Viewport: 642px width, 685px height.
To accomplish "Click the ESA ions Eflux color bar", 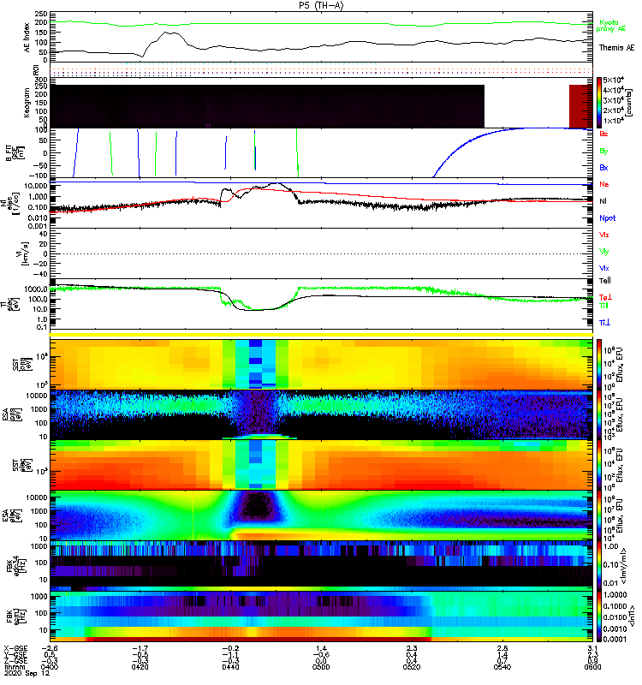I will (x=600, y=415).
